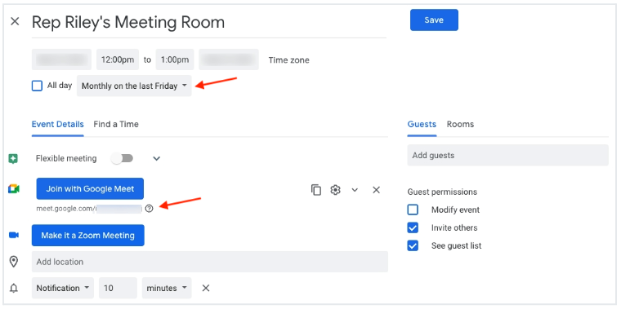This screenshot has width=621, height=309.
Task: Click the meet.google.com link text
Action: click(89, 209)
